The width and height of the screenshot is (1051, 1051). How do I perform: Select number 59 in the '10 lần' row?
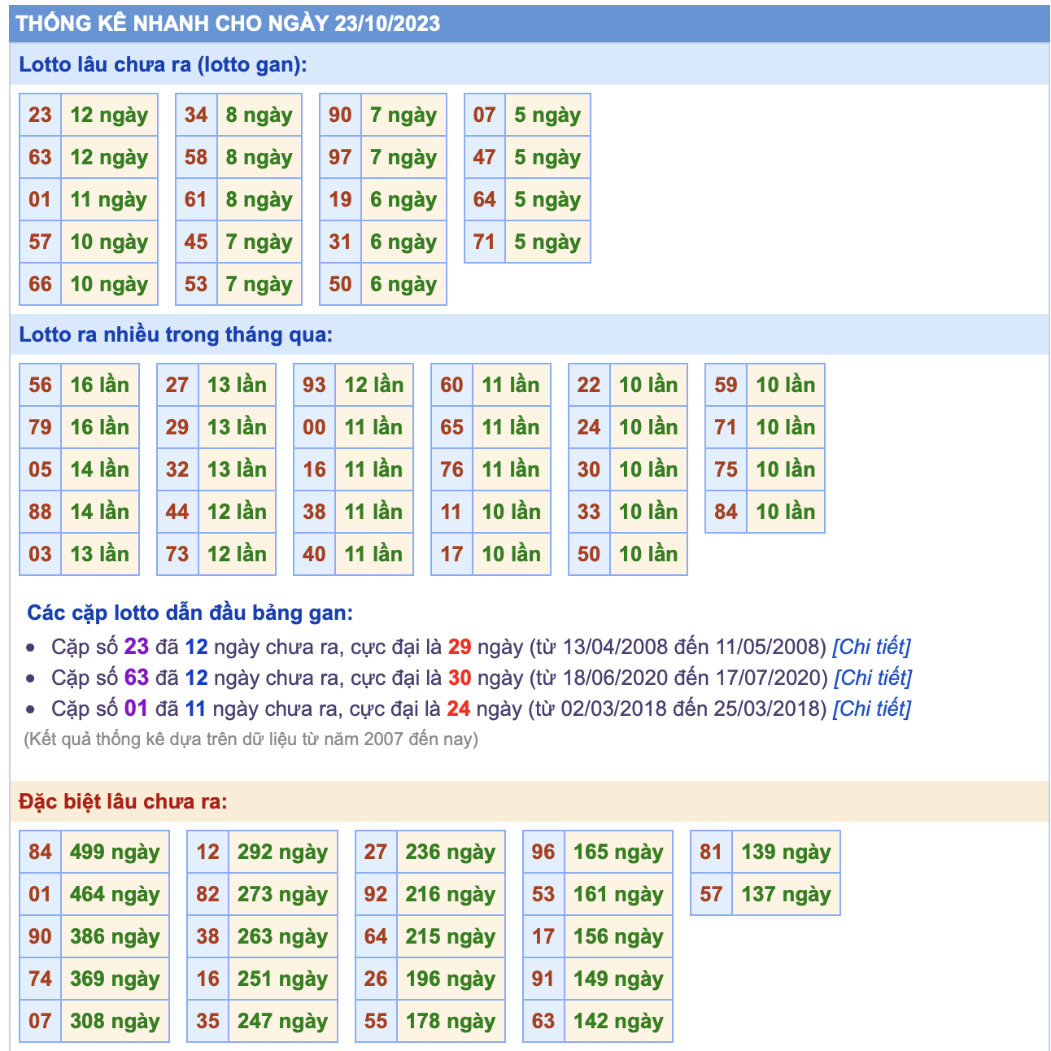(726, 385)
